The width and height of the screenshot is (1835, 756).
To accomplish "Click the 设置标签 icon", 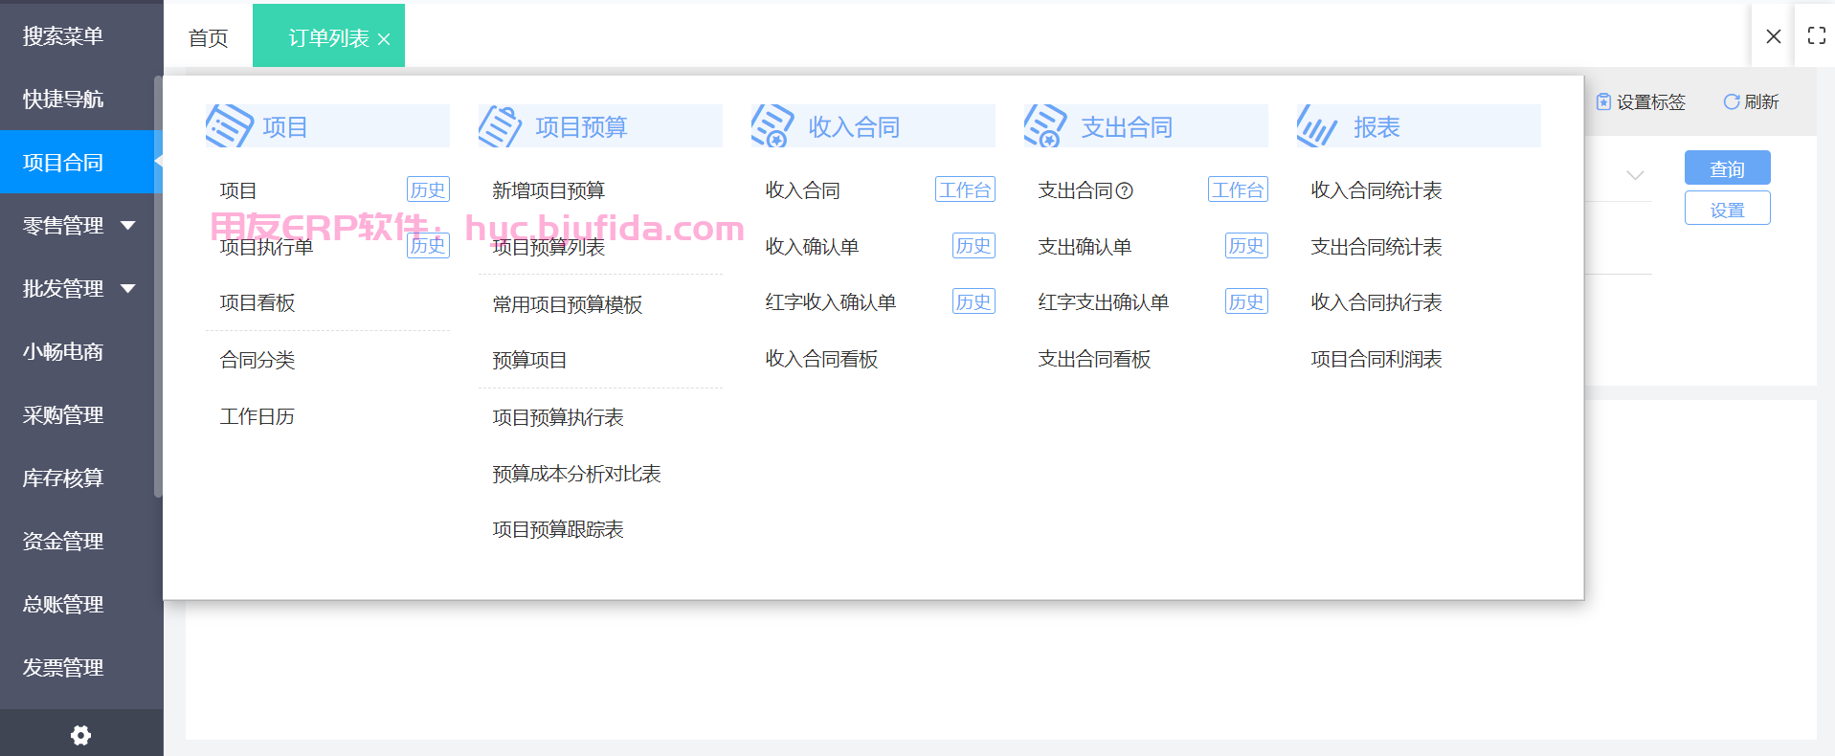I will pos(1603,101).
